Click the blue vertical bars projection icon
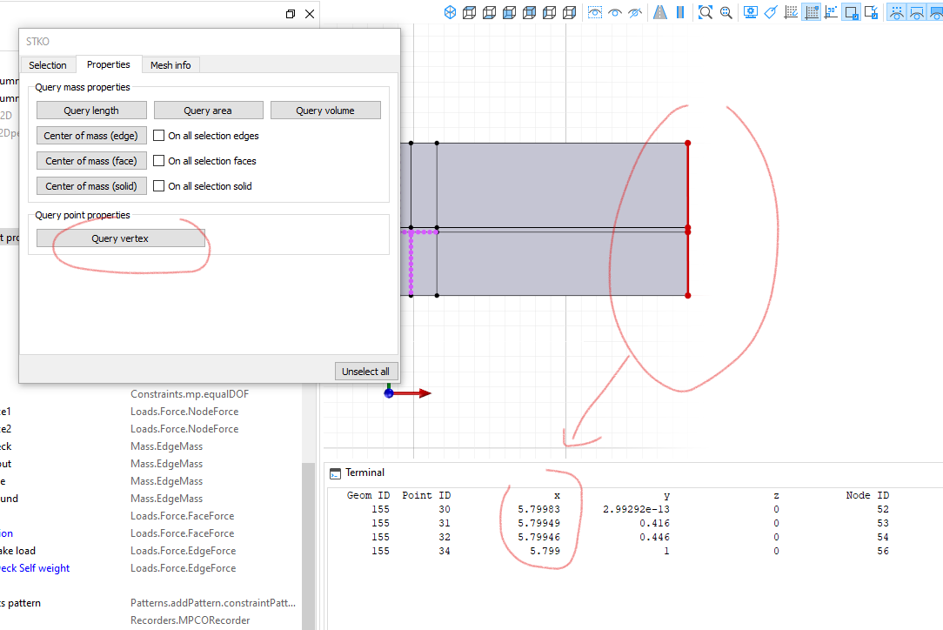Image resolution: width=943 pixels, height=630 pixels. click(x=680, y=12)
